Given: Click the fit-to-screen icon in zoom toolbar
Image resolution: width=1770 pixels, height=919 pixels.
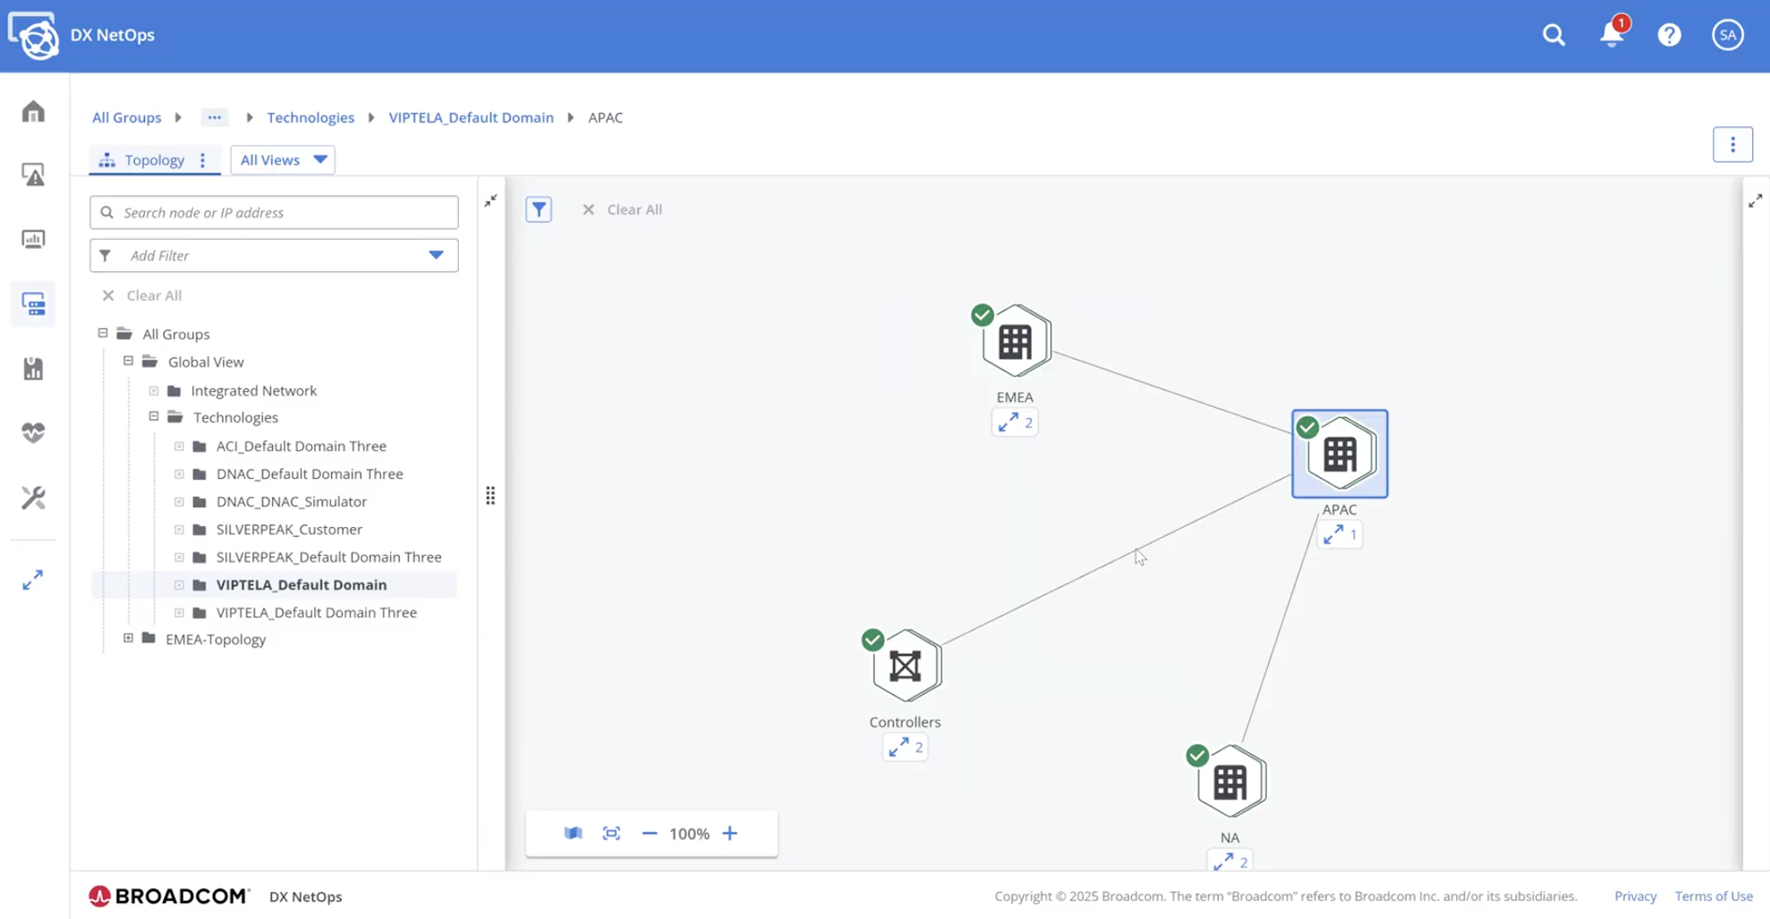Looking at the screenshot, I should pyautogui.click(x=611, y=833).
